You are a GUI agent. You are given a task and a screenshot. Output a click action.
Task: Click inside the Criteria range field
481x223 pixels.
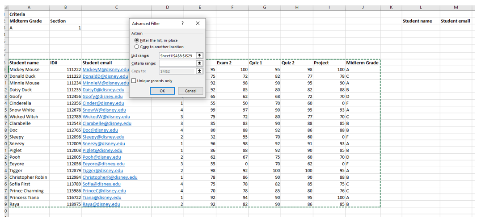click(x=177, y=63)
